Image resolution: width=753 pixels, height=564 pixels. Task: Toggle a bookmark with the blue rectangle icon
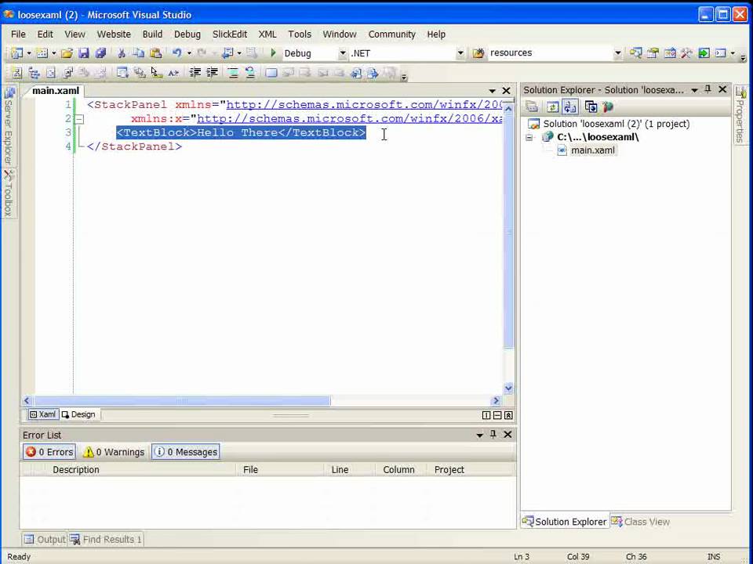click(x=271, y=73)
